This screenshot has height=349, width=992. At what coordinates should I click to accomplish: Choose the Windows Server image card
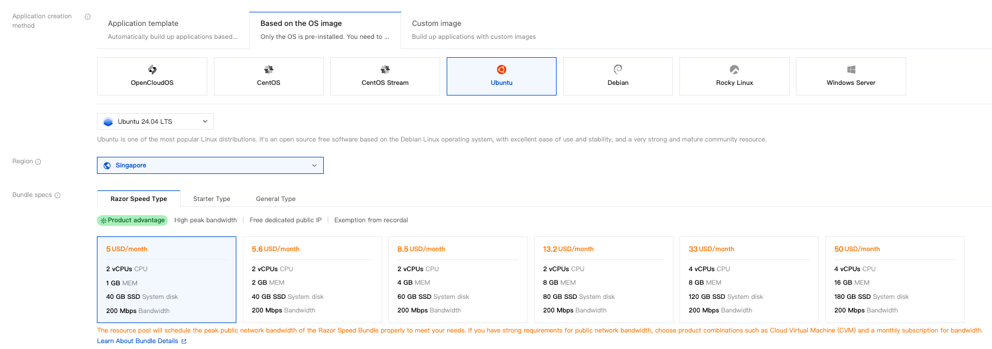pyautogui.click(x=851, y=76)
